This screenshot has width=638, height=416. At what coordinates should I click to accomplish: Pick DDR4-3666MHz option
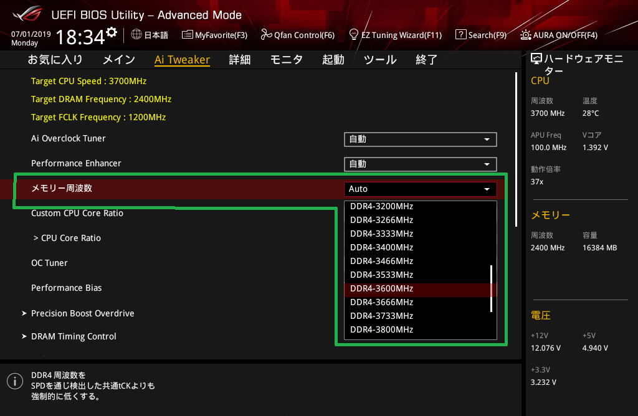[x=418, y=302]
